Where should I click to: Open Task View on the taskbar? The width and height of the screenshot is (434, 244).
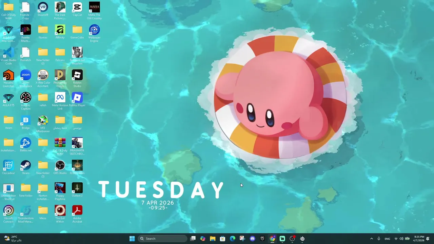pyautogui.click(x=193, y=239)
